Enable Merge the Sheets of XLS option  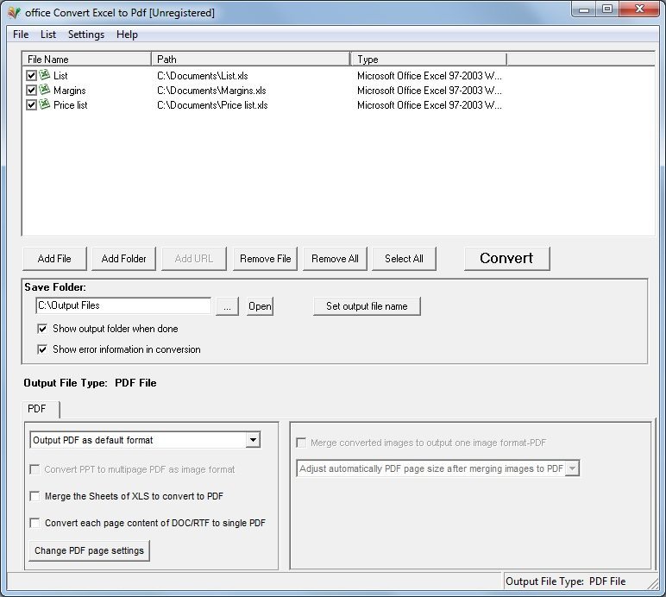point(35,496)
